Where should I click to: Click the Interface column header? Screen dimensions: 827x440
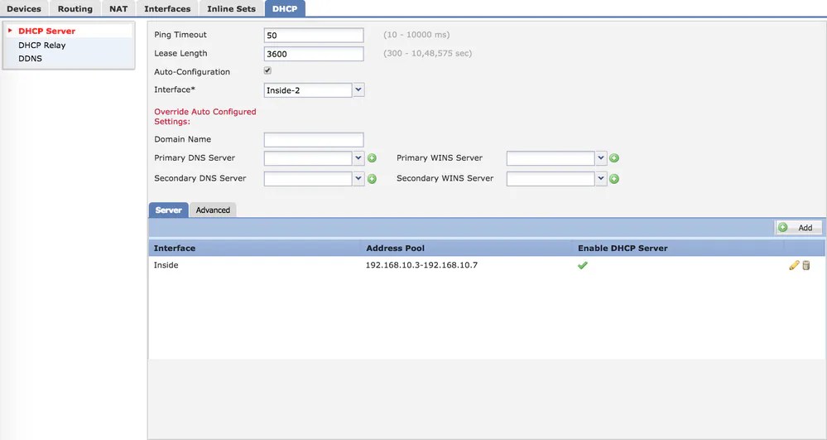tap(175, 249)
